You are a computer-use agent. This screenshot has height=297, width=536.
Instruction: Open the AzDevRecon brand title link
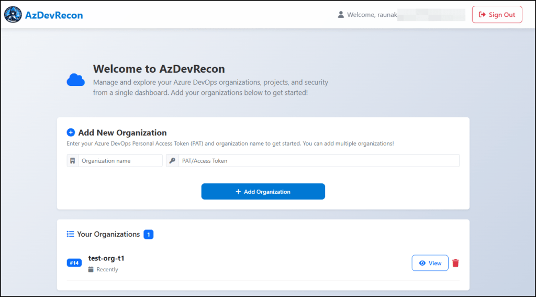54,15
